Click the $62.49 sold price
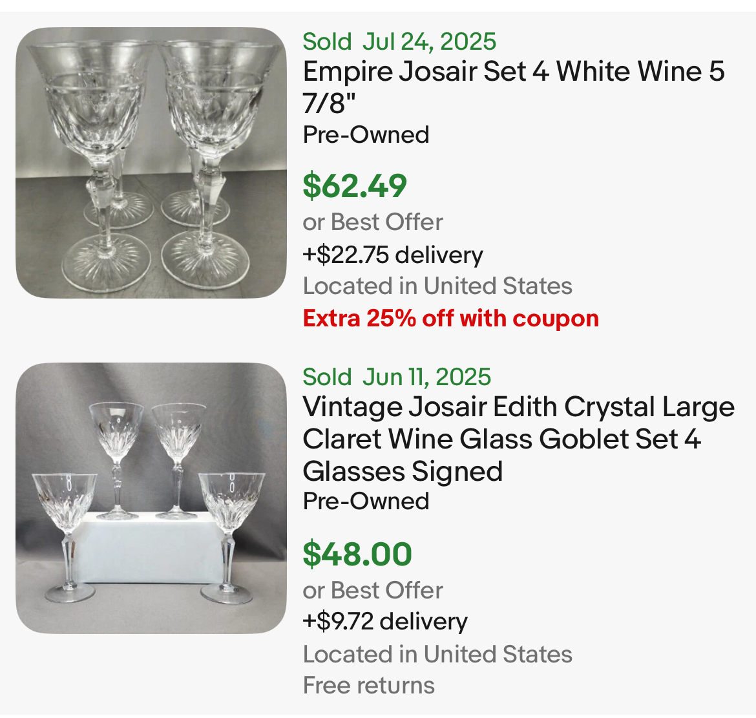756x718 pixels. (355, 185)
